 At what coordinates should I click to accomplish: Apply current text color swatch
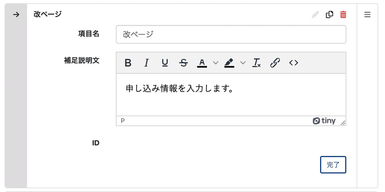202,63
